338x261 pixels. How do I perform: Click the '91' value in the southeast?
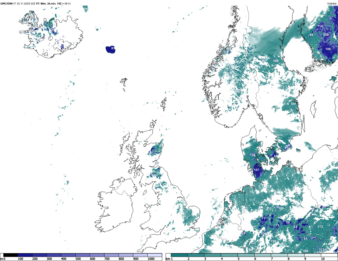(x=305, y=239)
